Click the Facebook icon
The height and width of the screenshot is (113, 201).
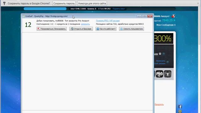[x=180, y=107]
